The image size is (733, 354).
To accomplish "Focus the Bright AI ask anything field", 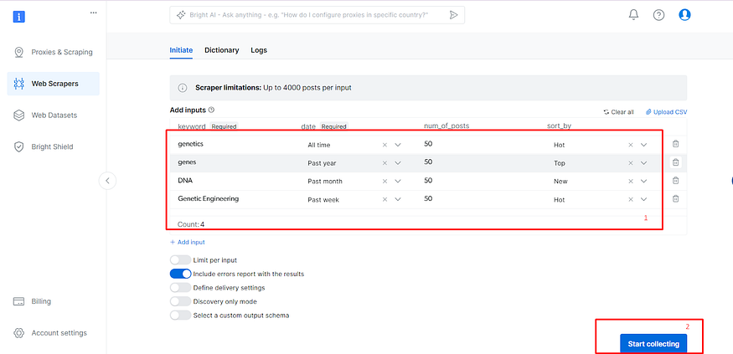I will point(311,15).
